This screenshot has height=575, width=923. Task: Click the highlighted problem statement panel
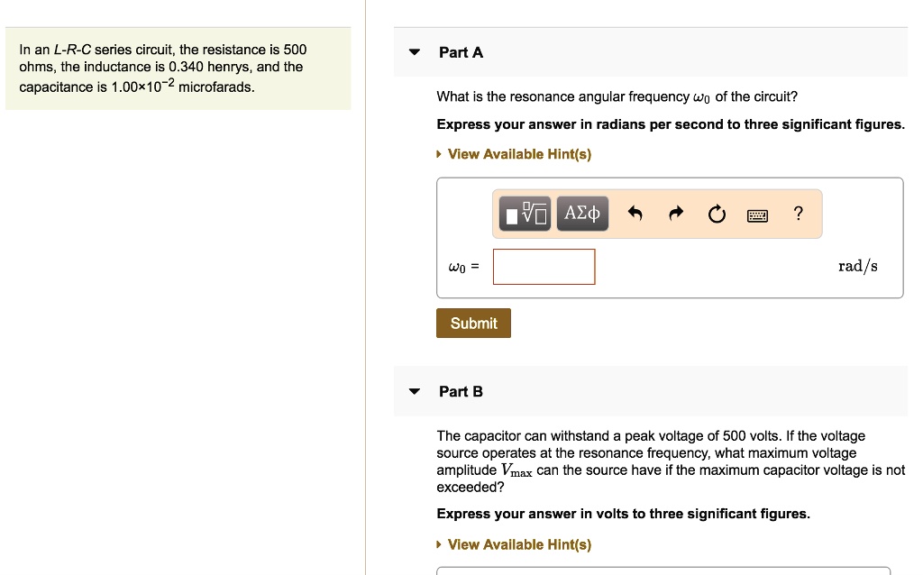tap(178, 68)
